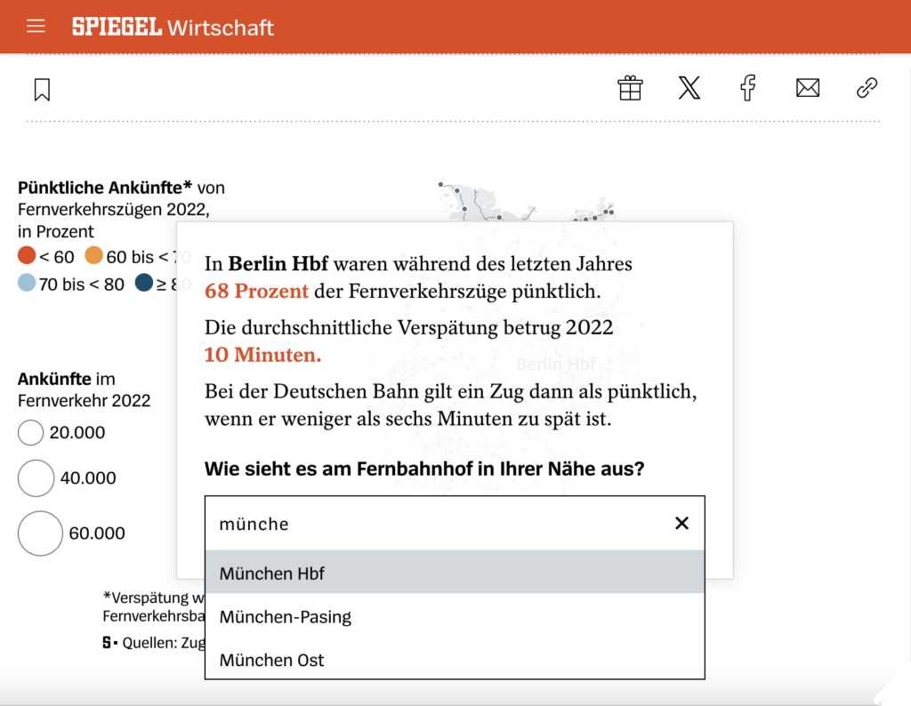Click the 40.000 arrivals legend circle

[36, 477]
